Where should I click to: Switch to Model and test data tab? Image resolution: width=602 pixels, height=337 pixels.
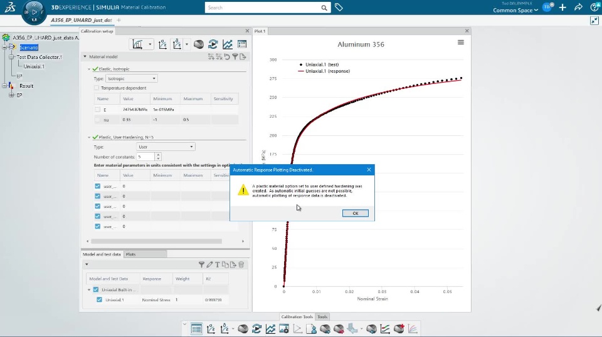102,254
